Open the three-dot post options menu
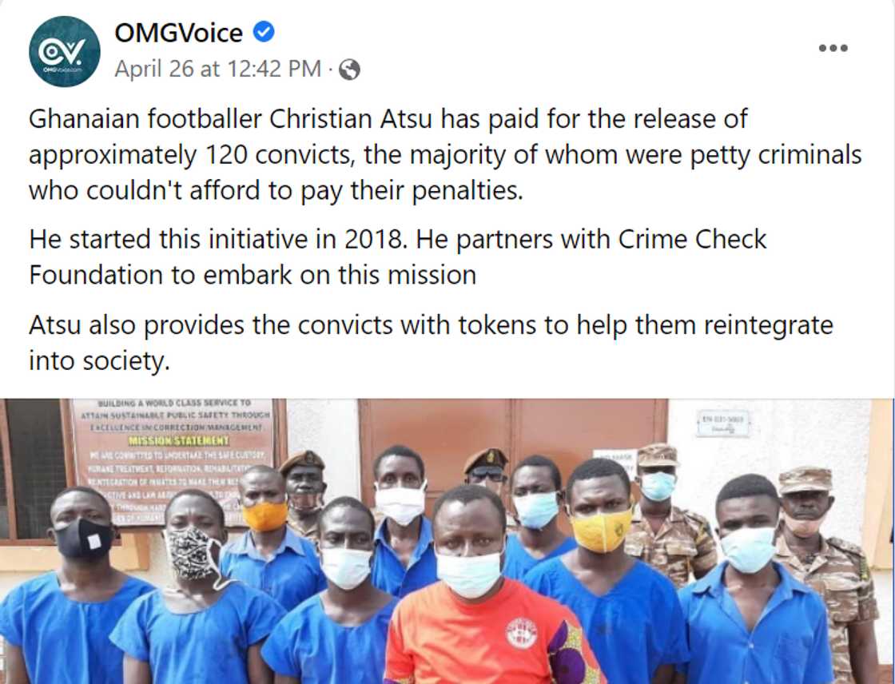 (x=833, y=48)
